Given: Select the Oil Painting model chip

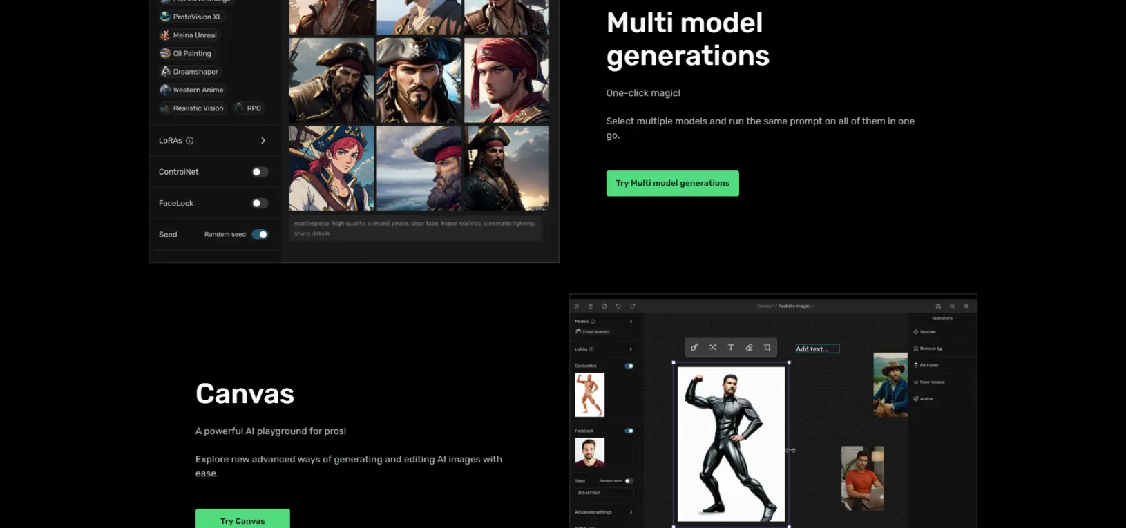Looking at the screenshot, I should [x=187, y=53].
